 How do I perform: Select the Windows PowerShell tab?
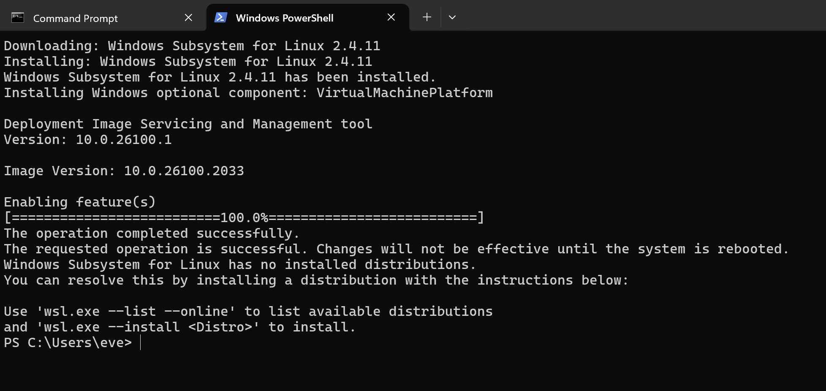coord(308,18)
